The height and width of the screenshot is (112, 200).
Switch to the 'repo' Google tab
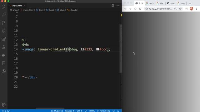(181, 3)
